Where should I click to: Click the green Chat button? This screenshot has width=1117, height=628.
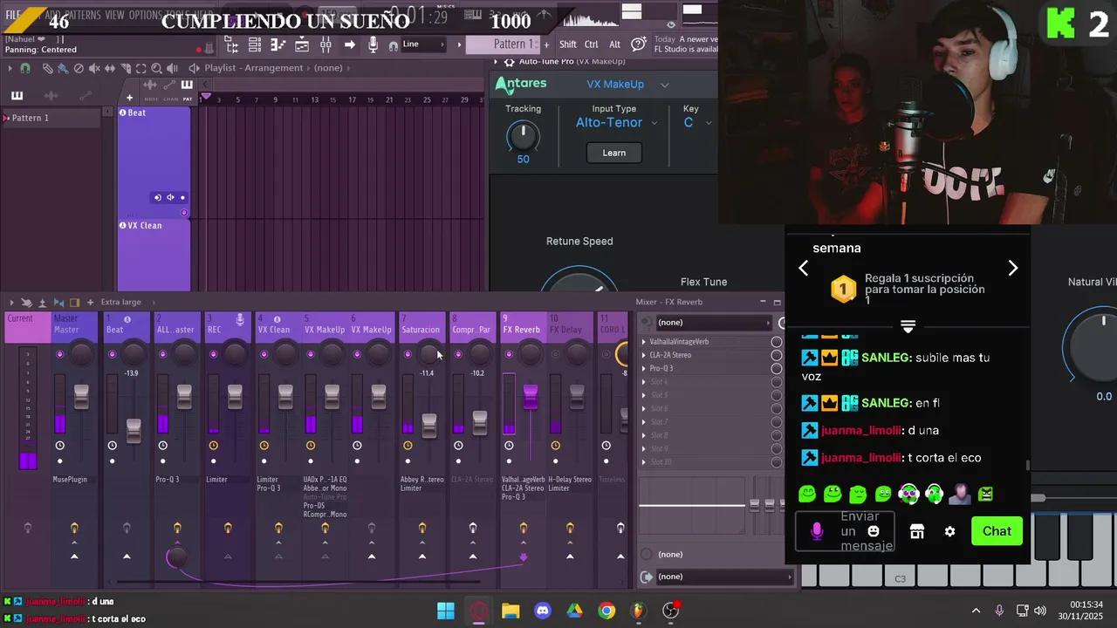click(997, 531)
